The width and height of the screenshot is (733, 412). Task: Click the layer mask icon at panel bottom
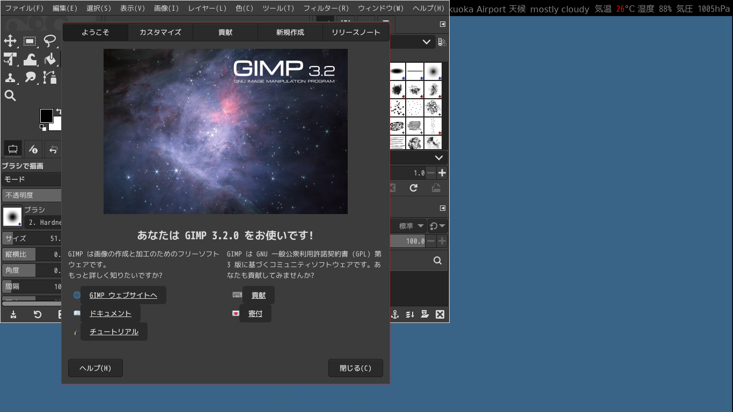(425, 314)
